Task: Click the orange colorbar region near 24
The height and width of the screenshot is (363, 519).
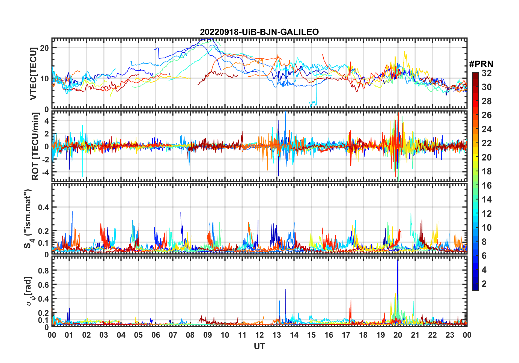Action: (x=475, y=129)
